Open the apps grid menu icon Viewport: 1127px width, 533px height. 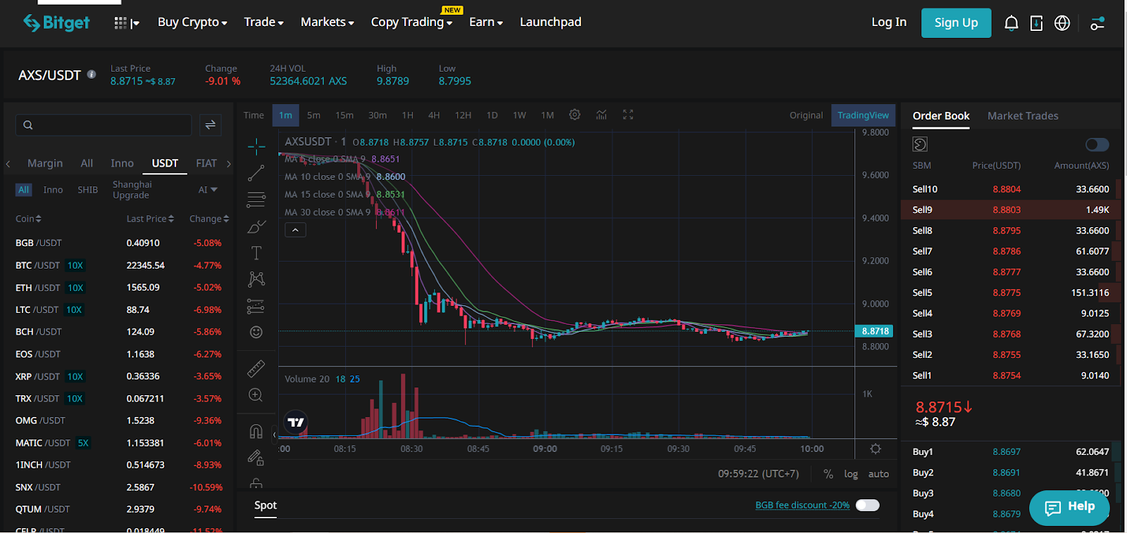pyautogui.click(x=120, y=23)
